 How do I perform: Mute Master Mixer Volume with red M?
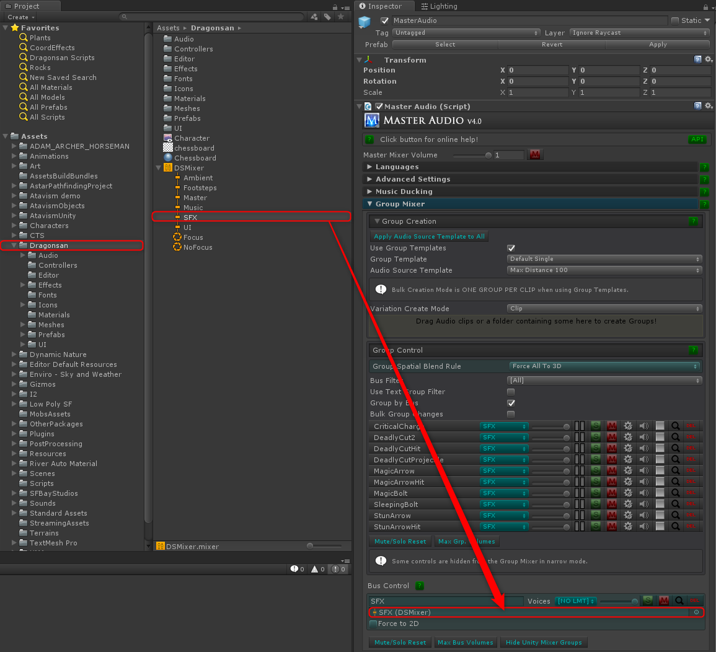(x=534, y=155)
